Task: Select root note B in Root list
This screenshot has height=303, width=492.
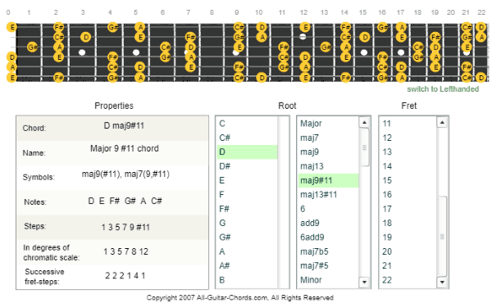Action: pos(247,280)
